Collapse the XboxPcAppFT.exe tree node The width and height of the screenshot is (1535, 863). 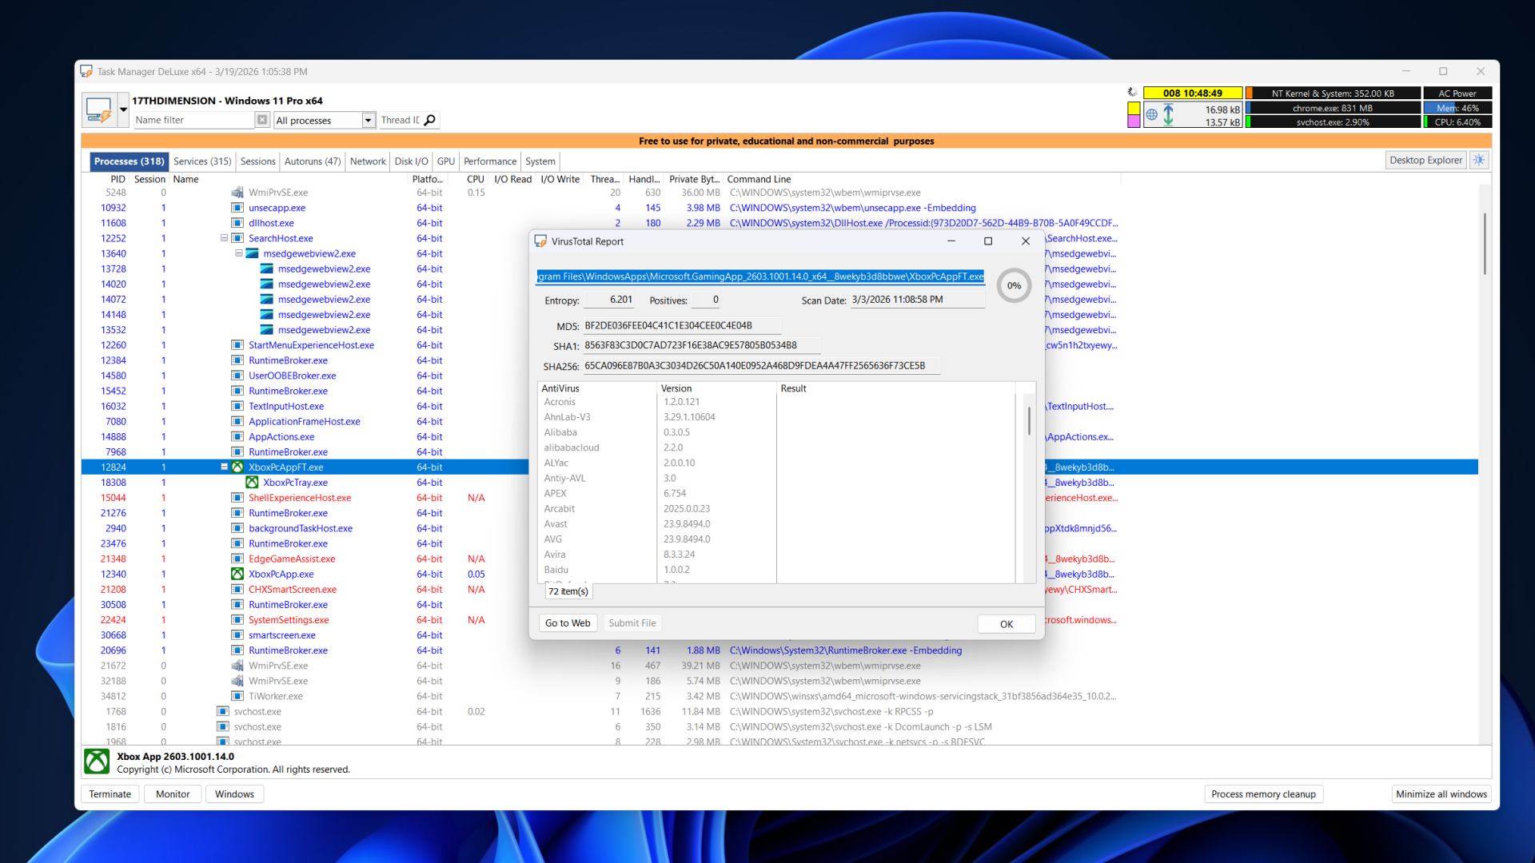coord(224,467)
